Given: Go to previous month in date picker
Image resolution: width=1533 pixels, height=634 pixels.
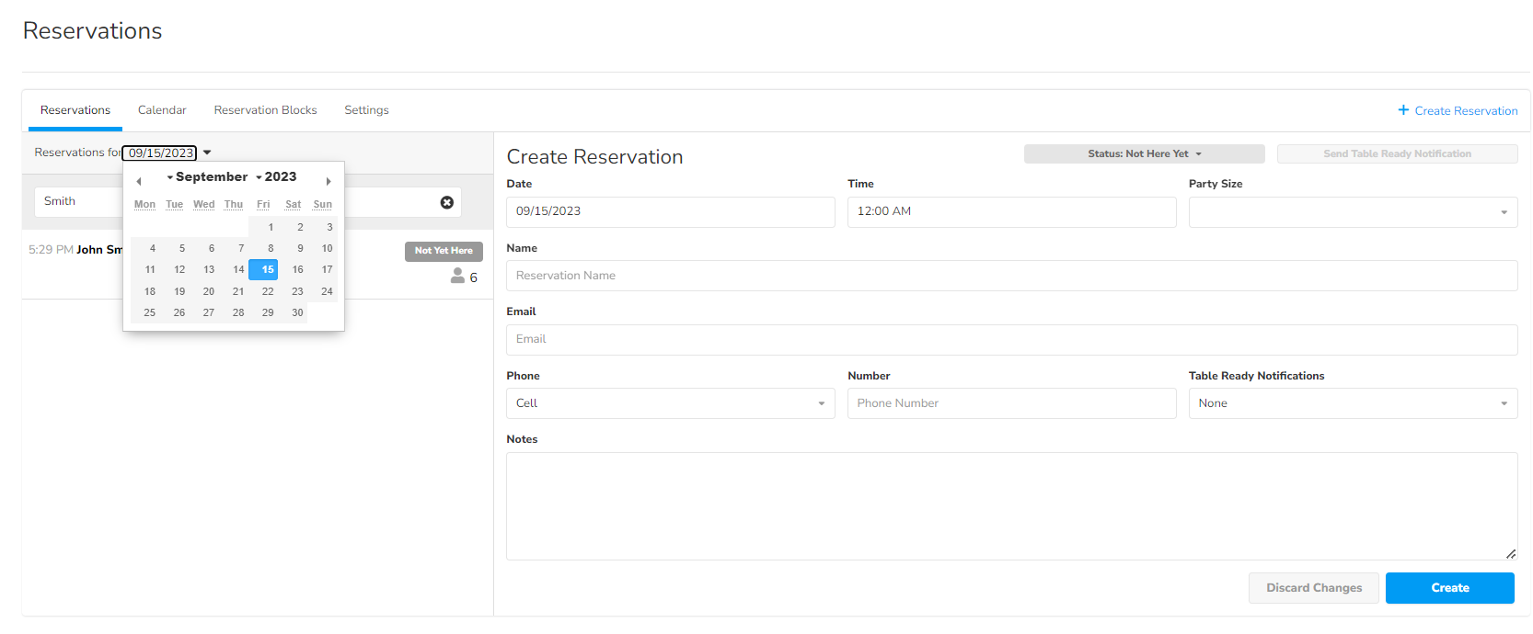Looking at the screenshot, I should (x=139, y=182).
